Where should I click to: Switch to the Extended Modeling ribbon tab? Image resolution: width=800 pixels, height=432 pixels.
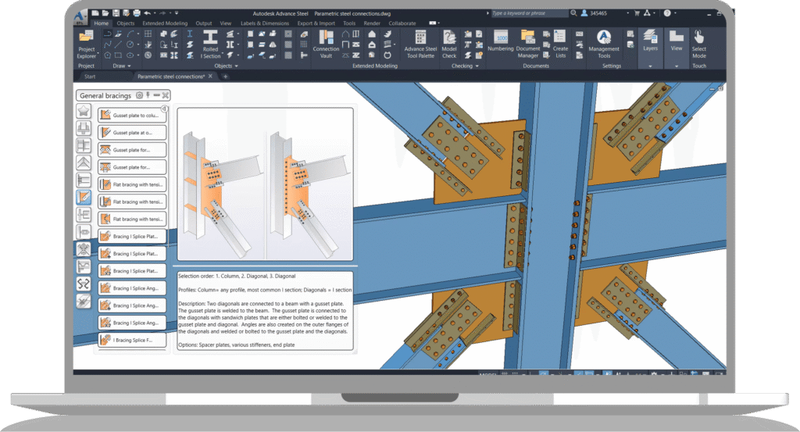tap(165, 23)
